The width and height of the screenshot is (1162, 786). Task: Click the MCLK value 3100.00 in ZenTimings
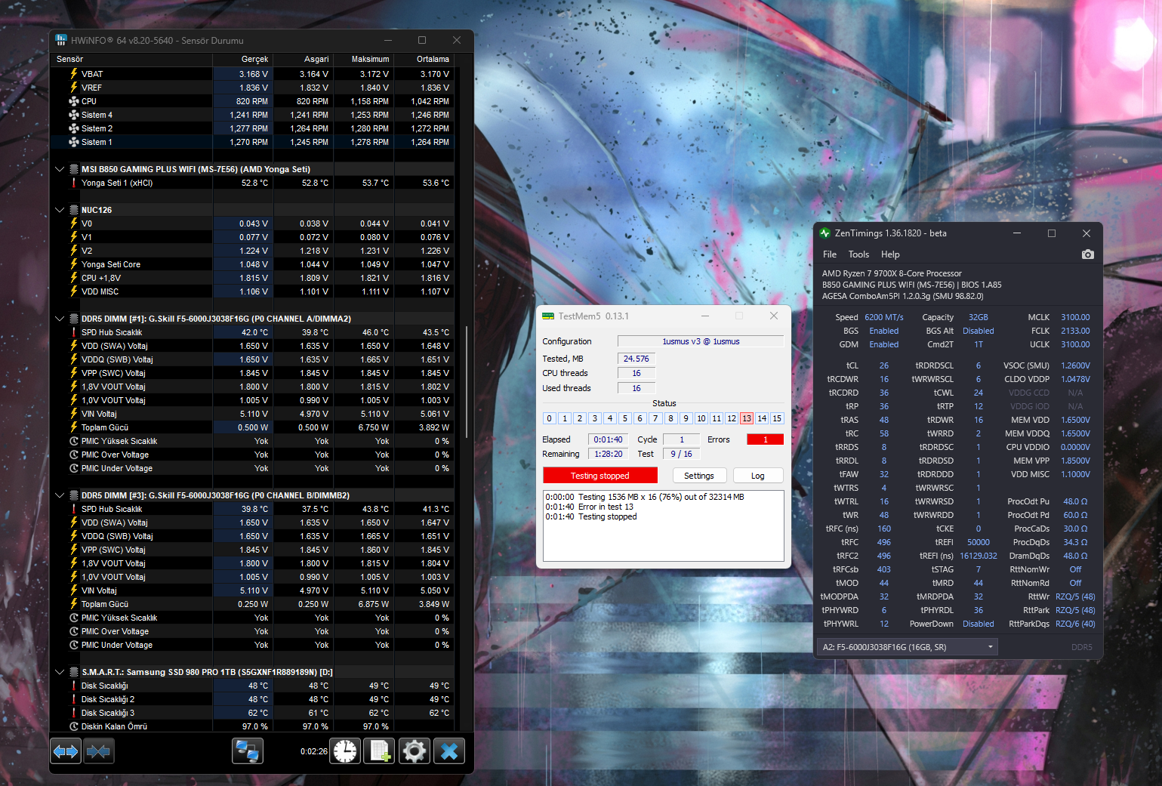pyautogui.click(x=1075, y=317)
